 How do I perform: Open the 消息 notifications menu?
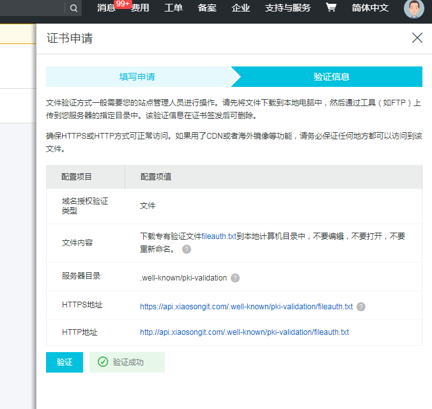tap(106, 8)
